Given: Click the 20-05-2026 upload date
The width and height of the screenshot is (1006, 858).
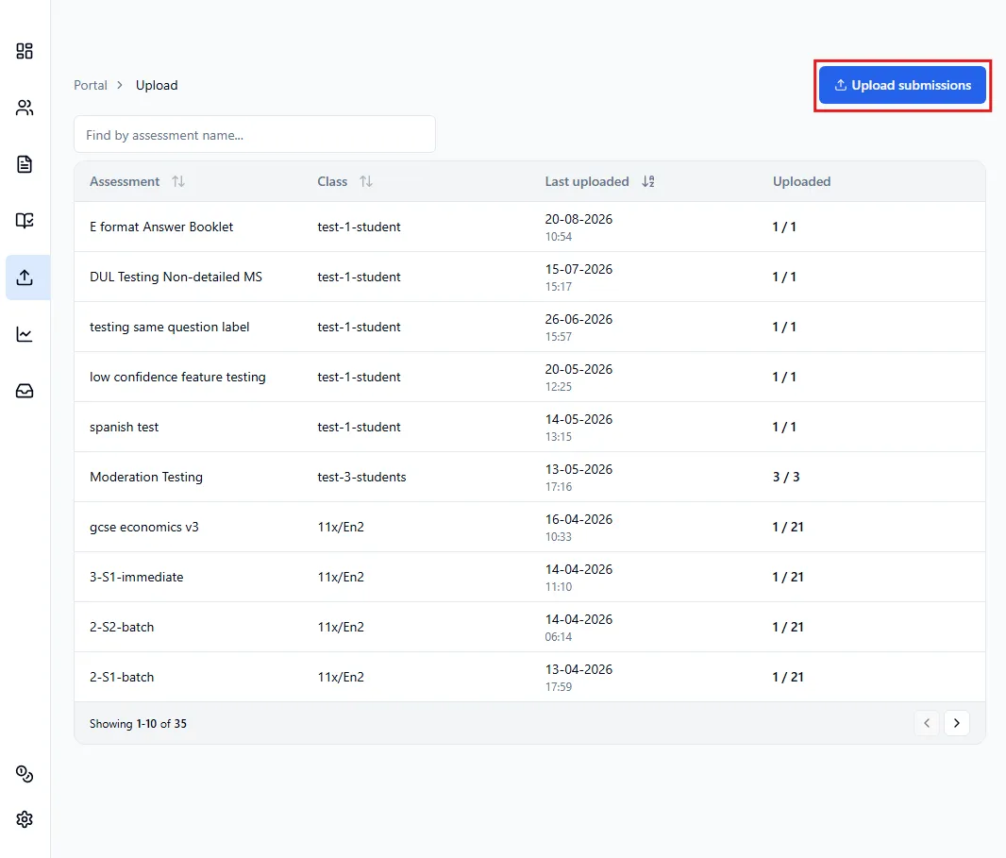Looking at the screenshot, I should [578, 370].
